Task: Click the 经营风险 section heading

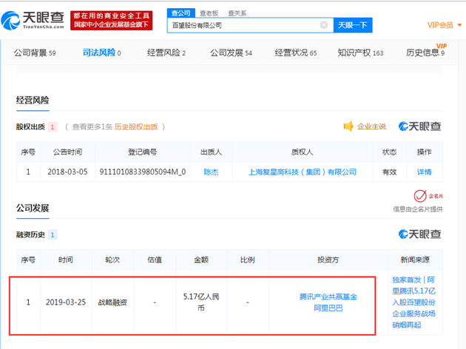Action: [33, 101]
